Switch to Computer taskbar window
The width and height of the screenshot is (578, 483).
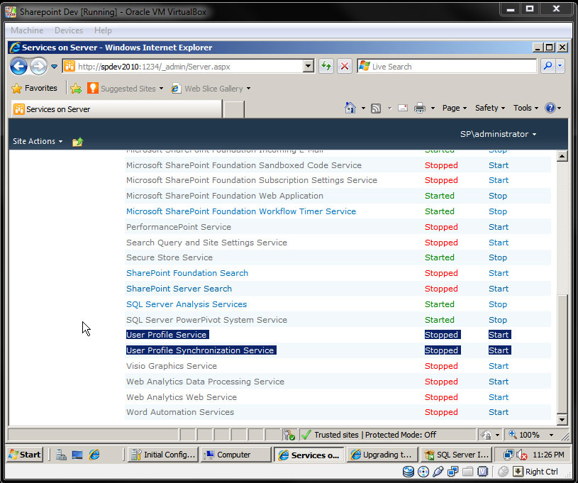[236, 455]
